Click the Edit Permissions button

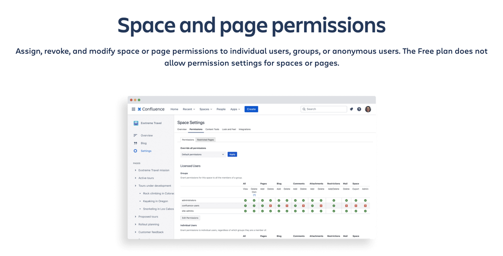[190, 218]
